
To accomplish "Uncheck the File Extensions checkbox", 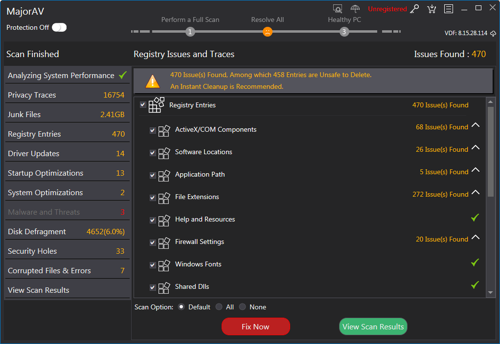I will [x=153, y=198].
